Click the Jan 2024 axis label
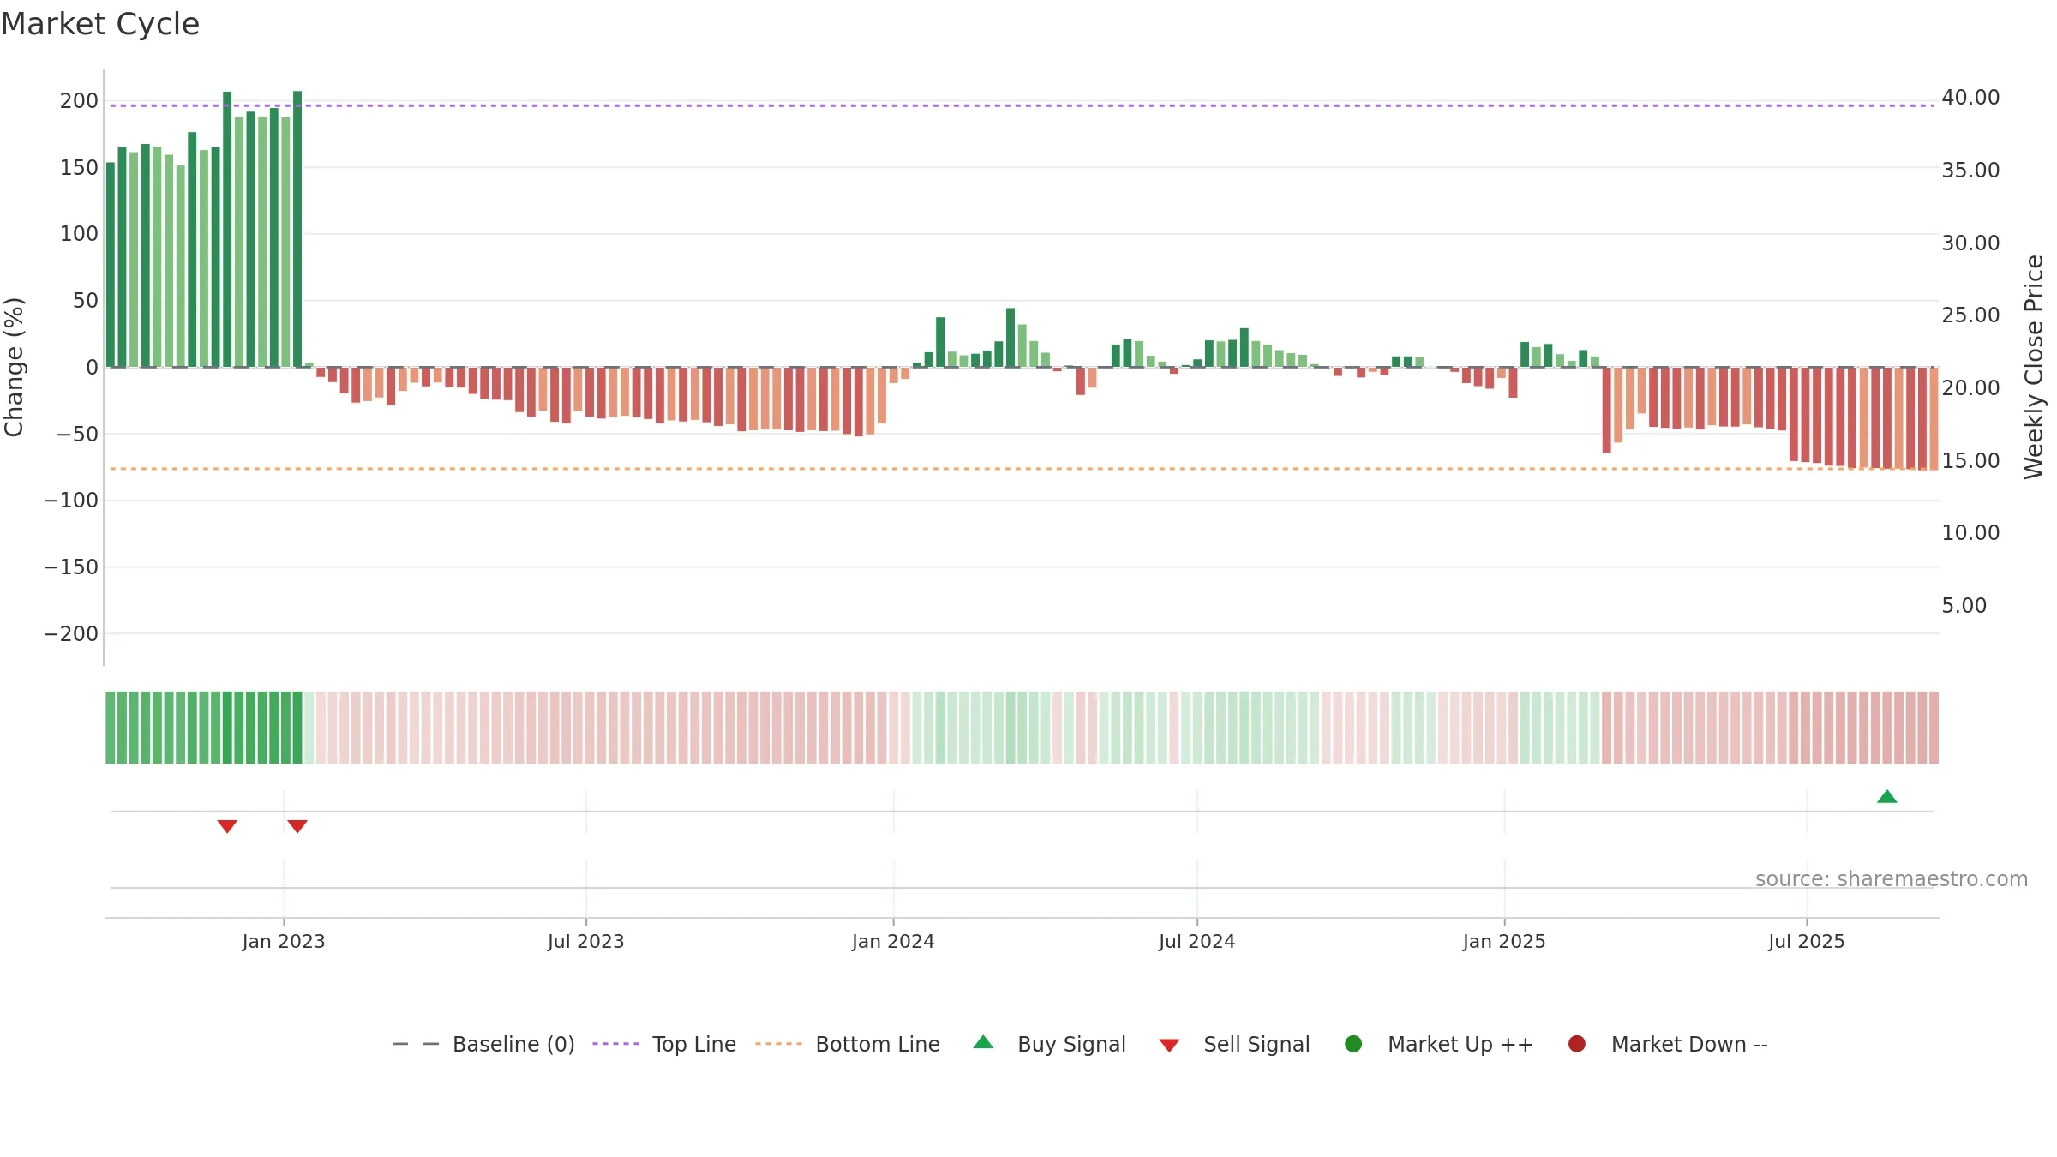This screenshot has width=2057, height=1157. coord(893,941)
